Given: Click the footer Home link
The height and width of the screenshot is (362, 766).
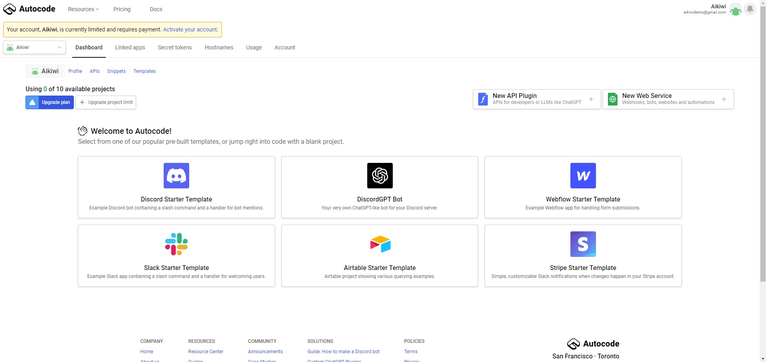Looking at the screenshot, I should (x=147, y=352).
